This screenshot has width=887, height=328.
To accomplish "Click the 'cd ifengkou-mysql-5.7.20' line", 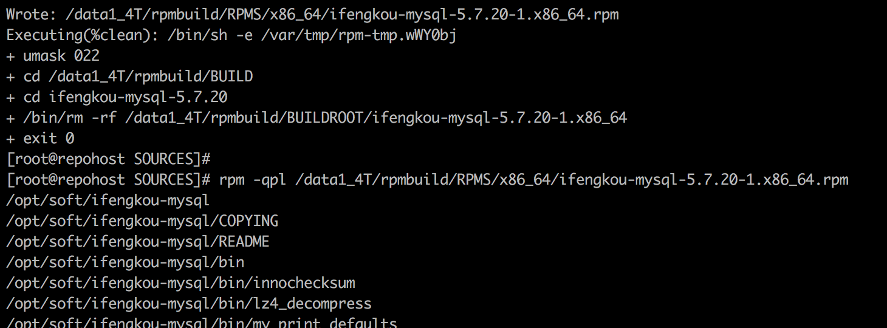I will (x=125, y=97).
